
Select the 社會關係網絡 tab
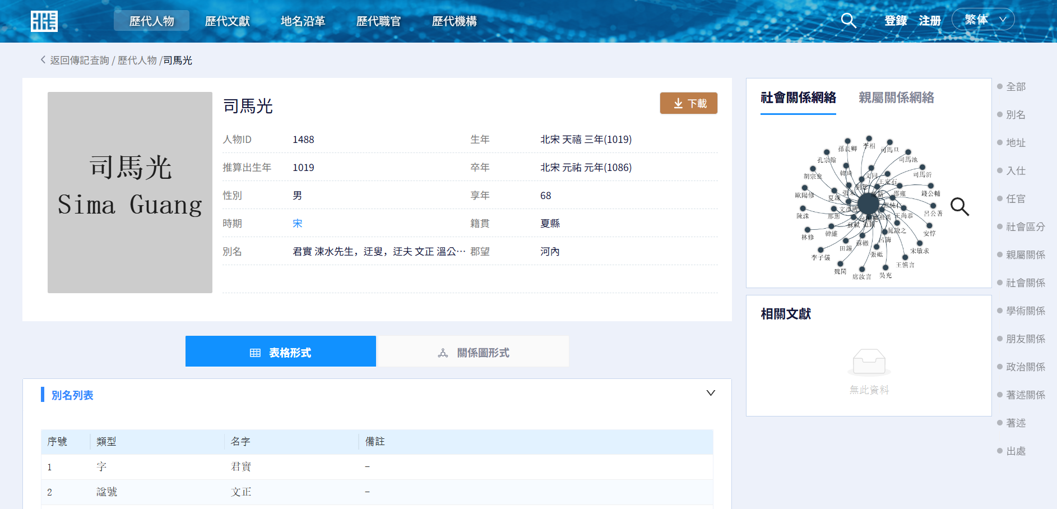pyautogui.click(x=798, y=98)
